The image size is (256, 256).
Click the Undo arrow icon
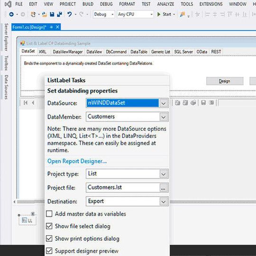click(x=70, y=14)
